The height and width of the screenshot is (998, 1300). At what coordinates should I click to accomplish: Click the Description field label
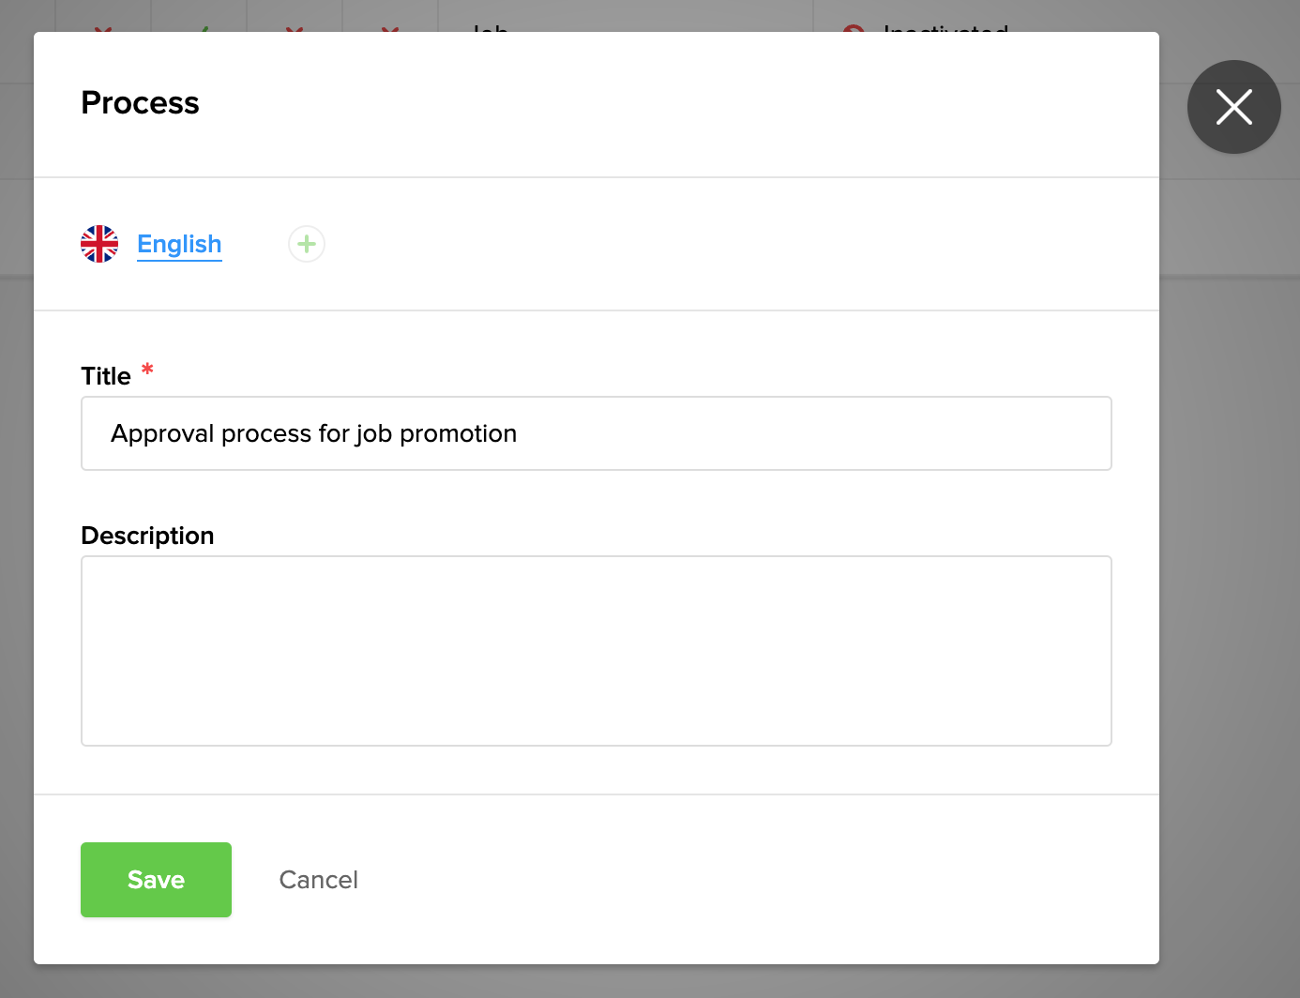coord(147,536)
